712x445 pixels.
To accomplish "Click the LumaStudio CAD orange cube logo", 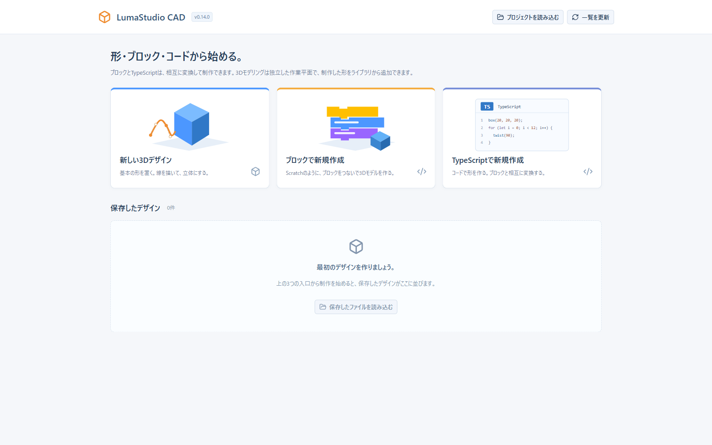I will click(105, 17).
